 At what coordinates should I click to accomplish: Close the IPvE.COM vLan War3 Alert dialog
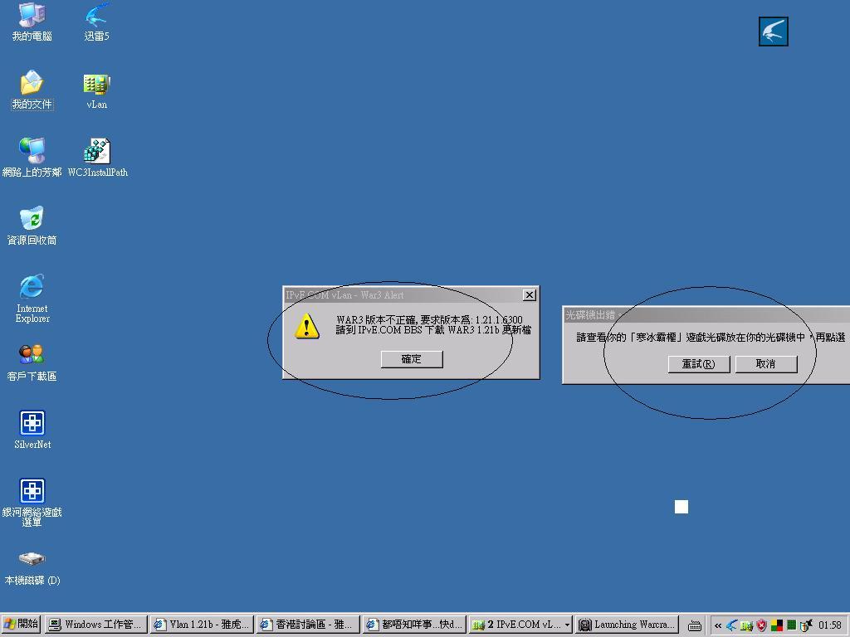[x=529, y=295]
